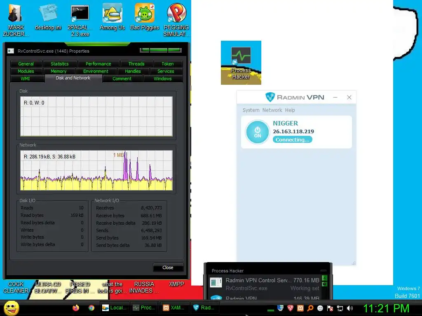Open the smiley face Start button

[x=11, y=308]
